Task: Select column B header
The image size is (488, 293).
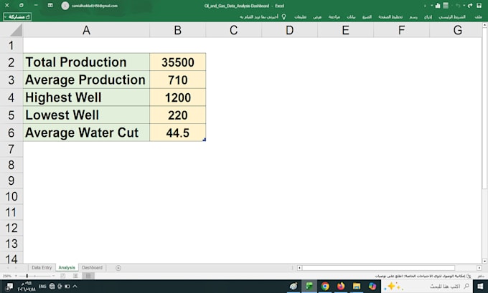Action: [178, 30]
